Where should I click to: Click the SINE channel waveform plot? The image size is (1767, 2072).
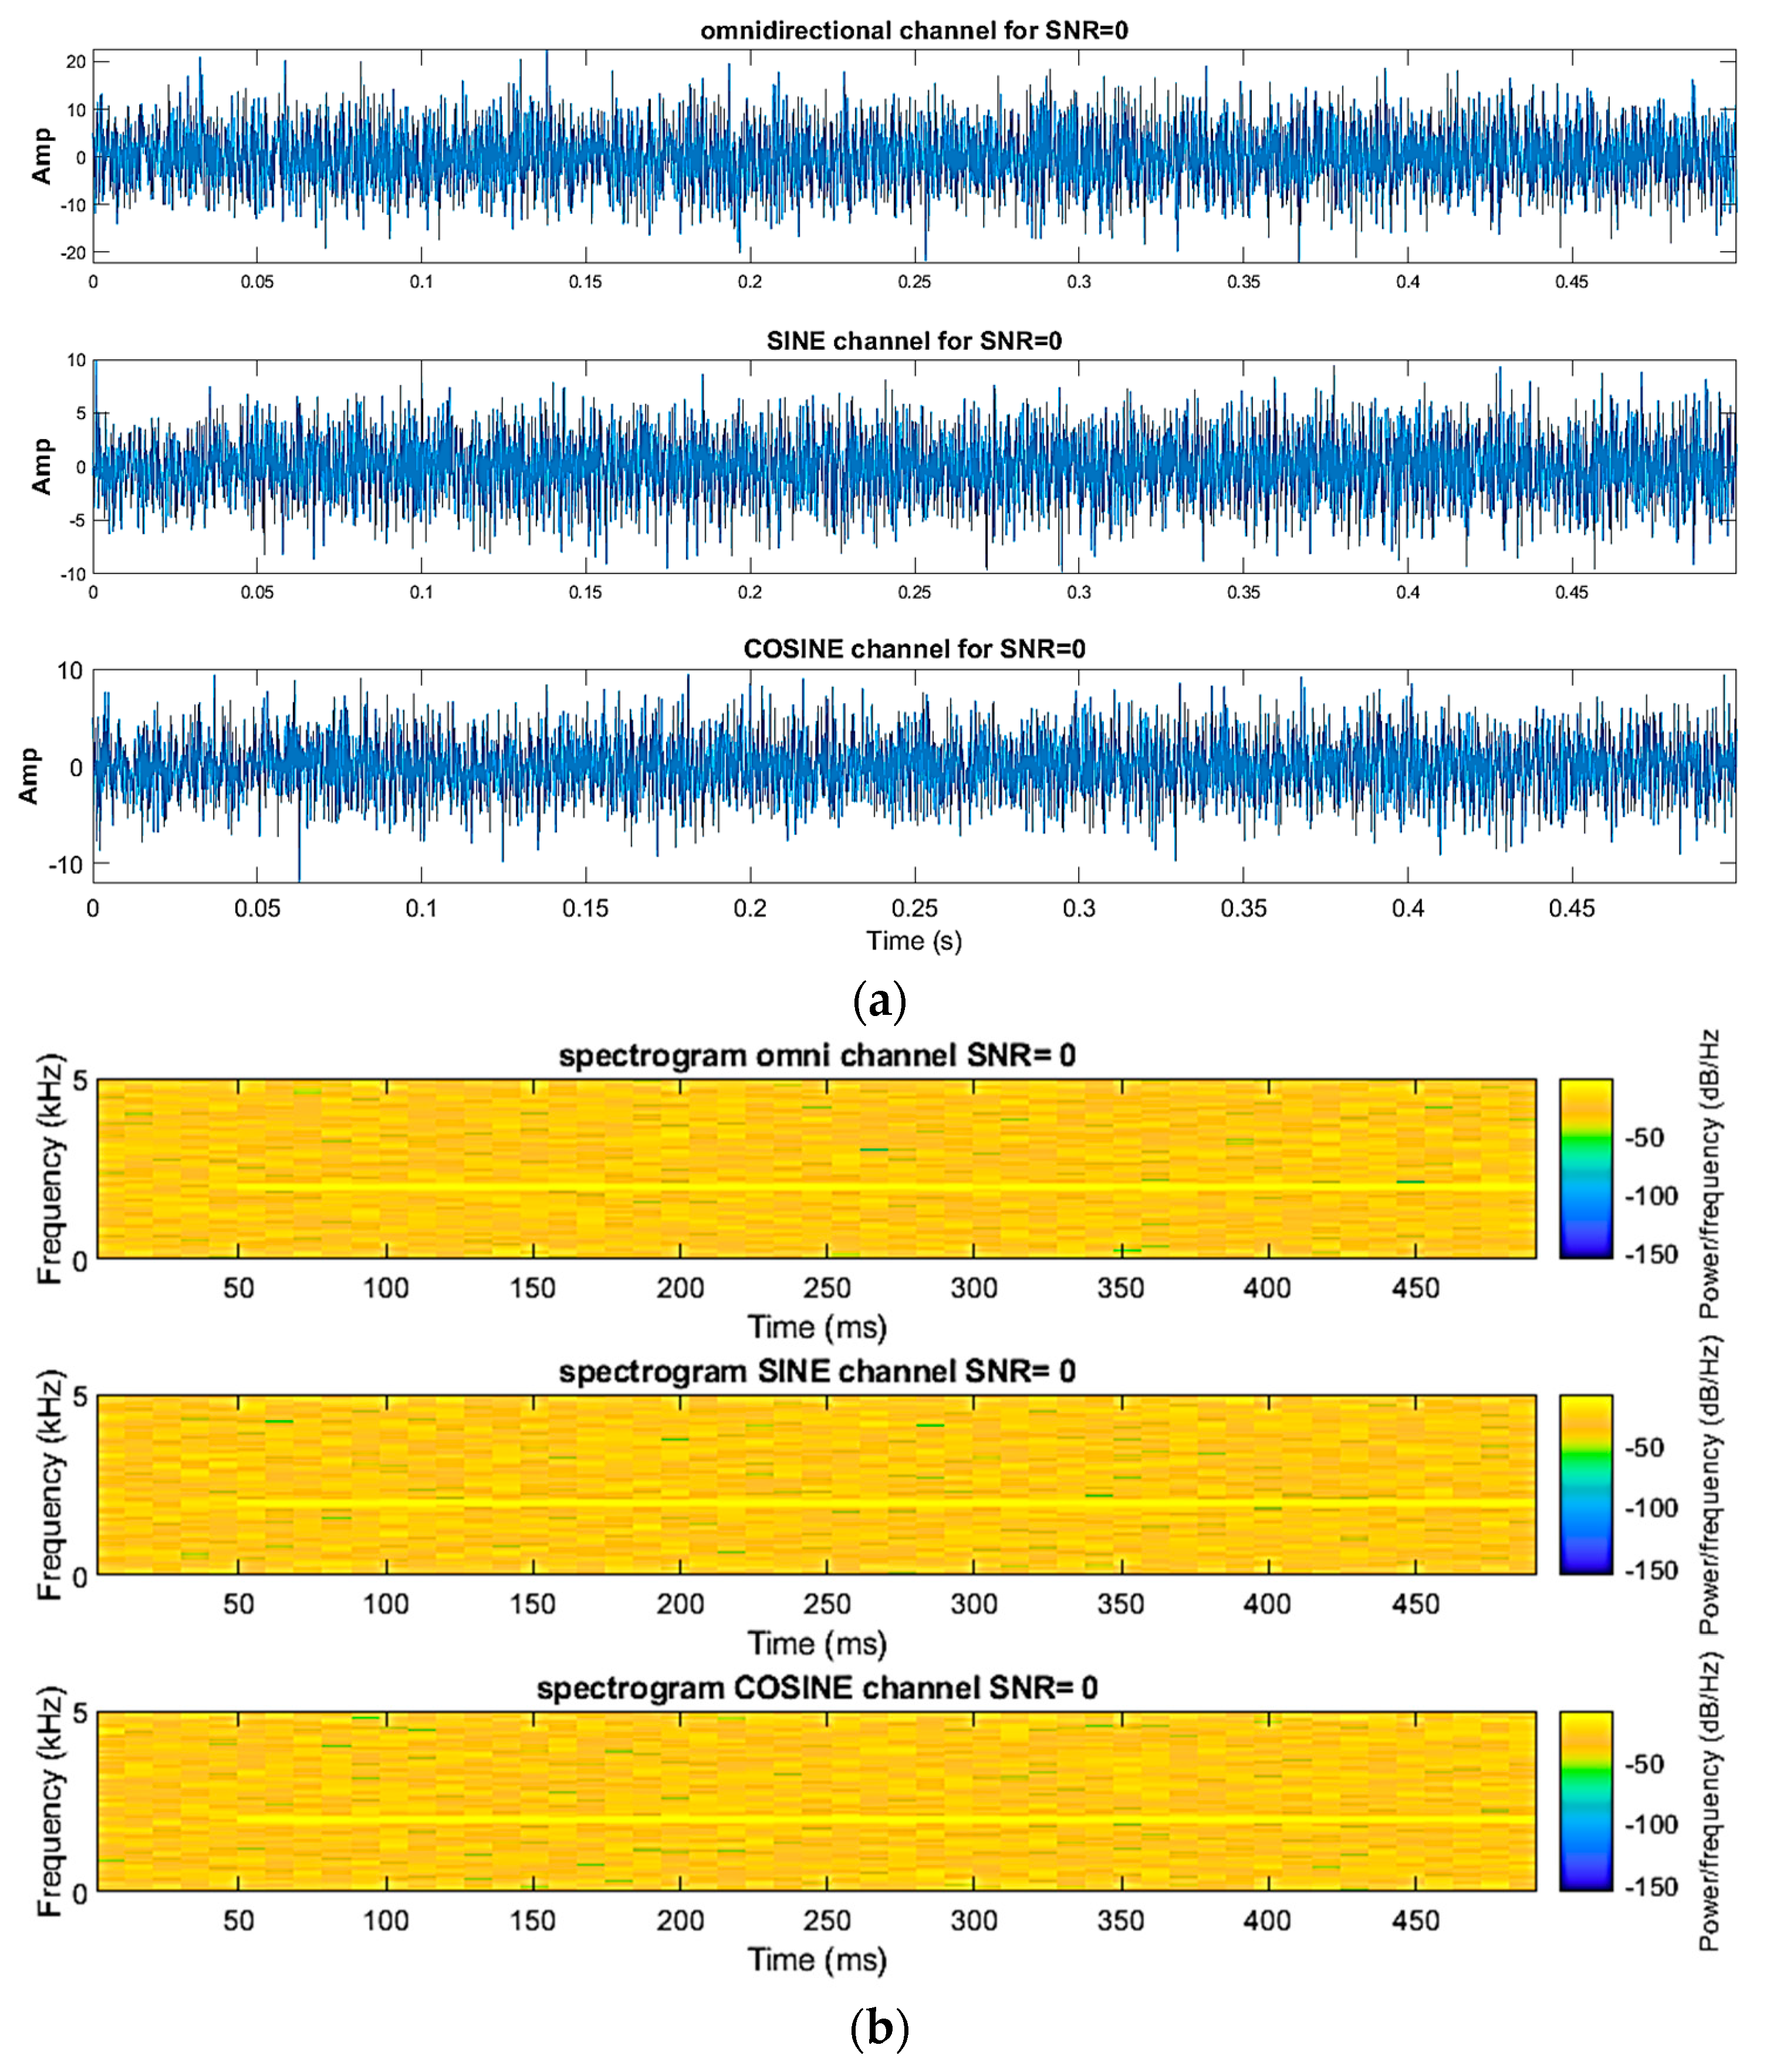point(913,466)
